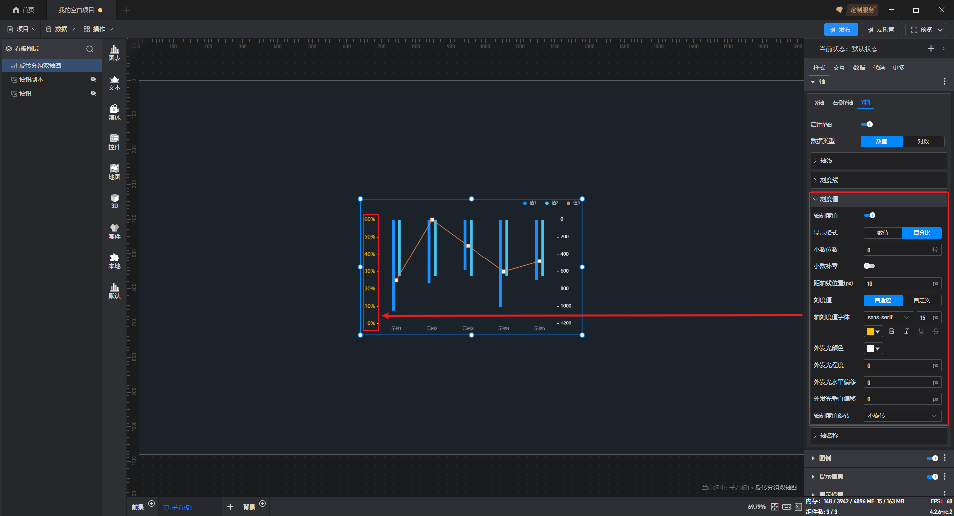Open the 轴刻度值旋转 dropdown
Image resolution: width=954 pixels, height=516 pixels.
[x=902, y=416]
